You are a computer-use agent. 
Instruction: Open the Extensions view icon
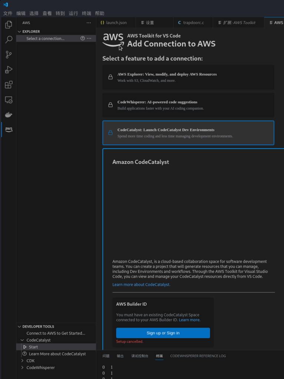click(x=9, y=85)
